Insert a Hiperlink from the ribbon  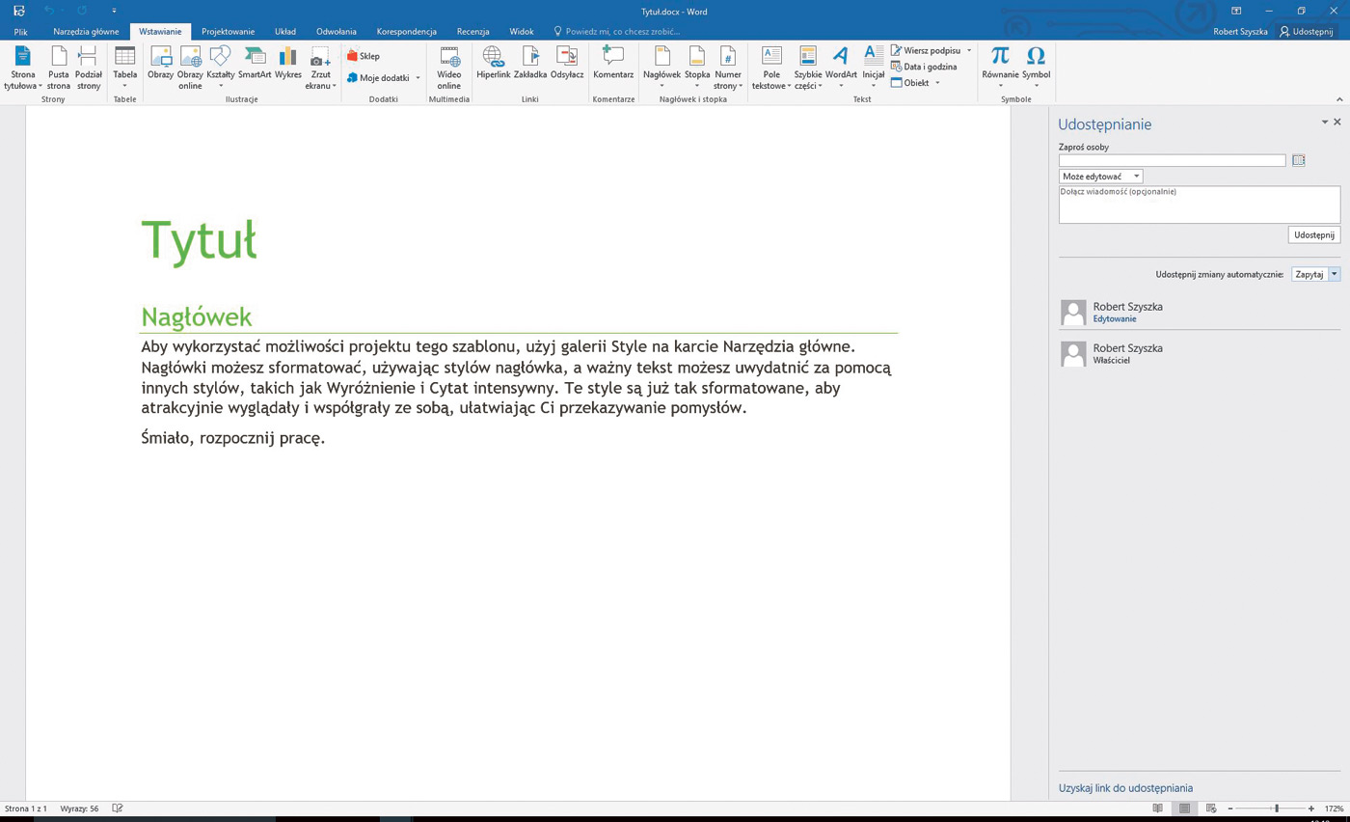coord(493,64)
